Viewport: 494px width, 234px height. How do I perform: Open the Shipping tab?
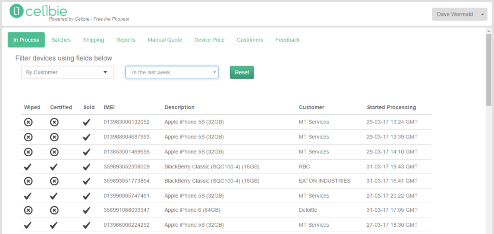point(94,40)
